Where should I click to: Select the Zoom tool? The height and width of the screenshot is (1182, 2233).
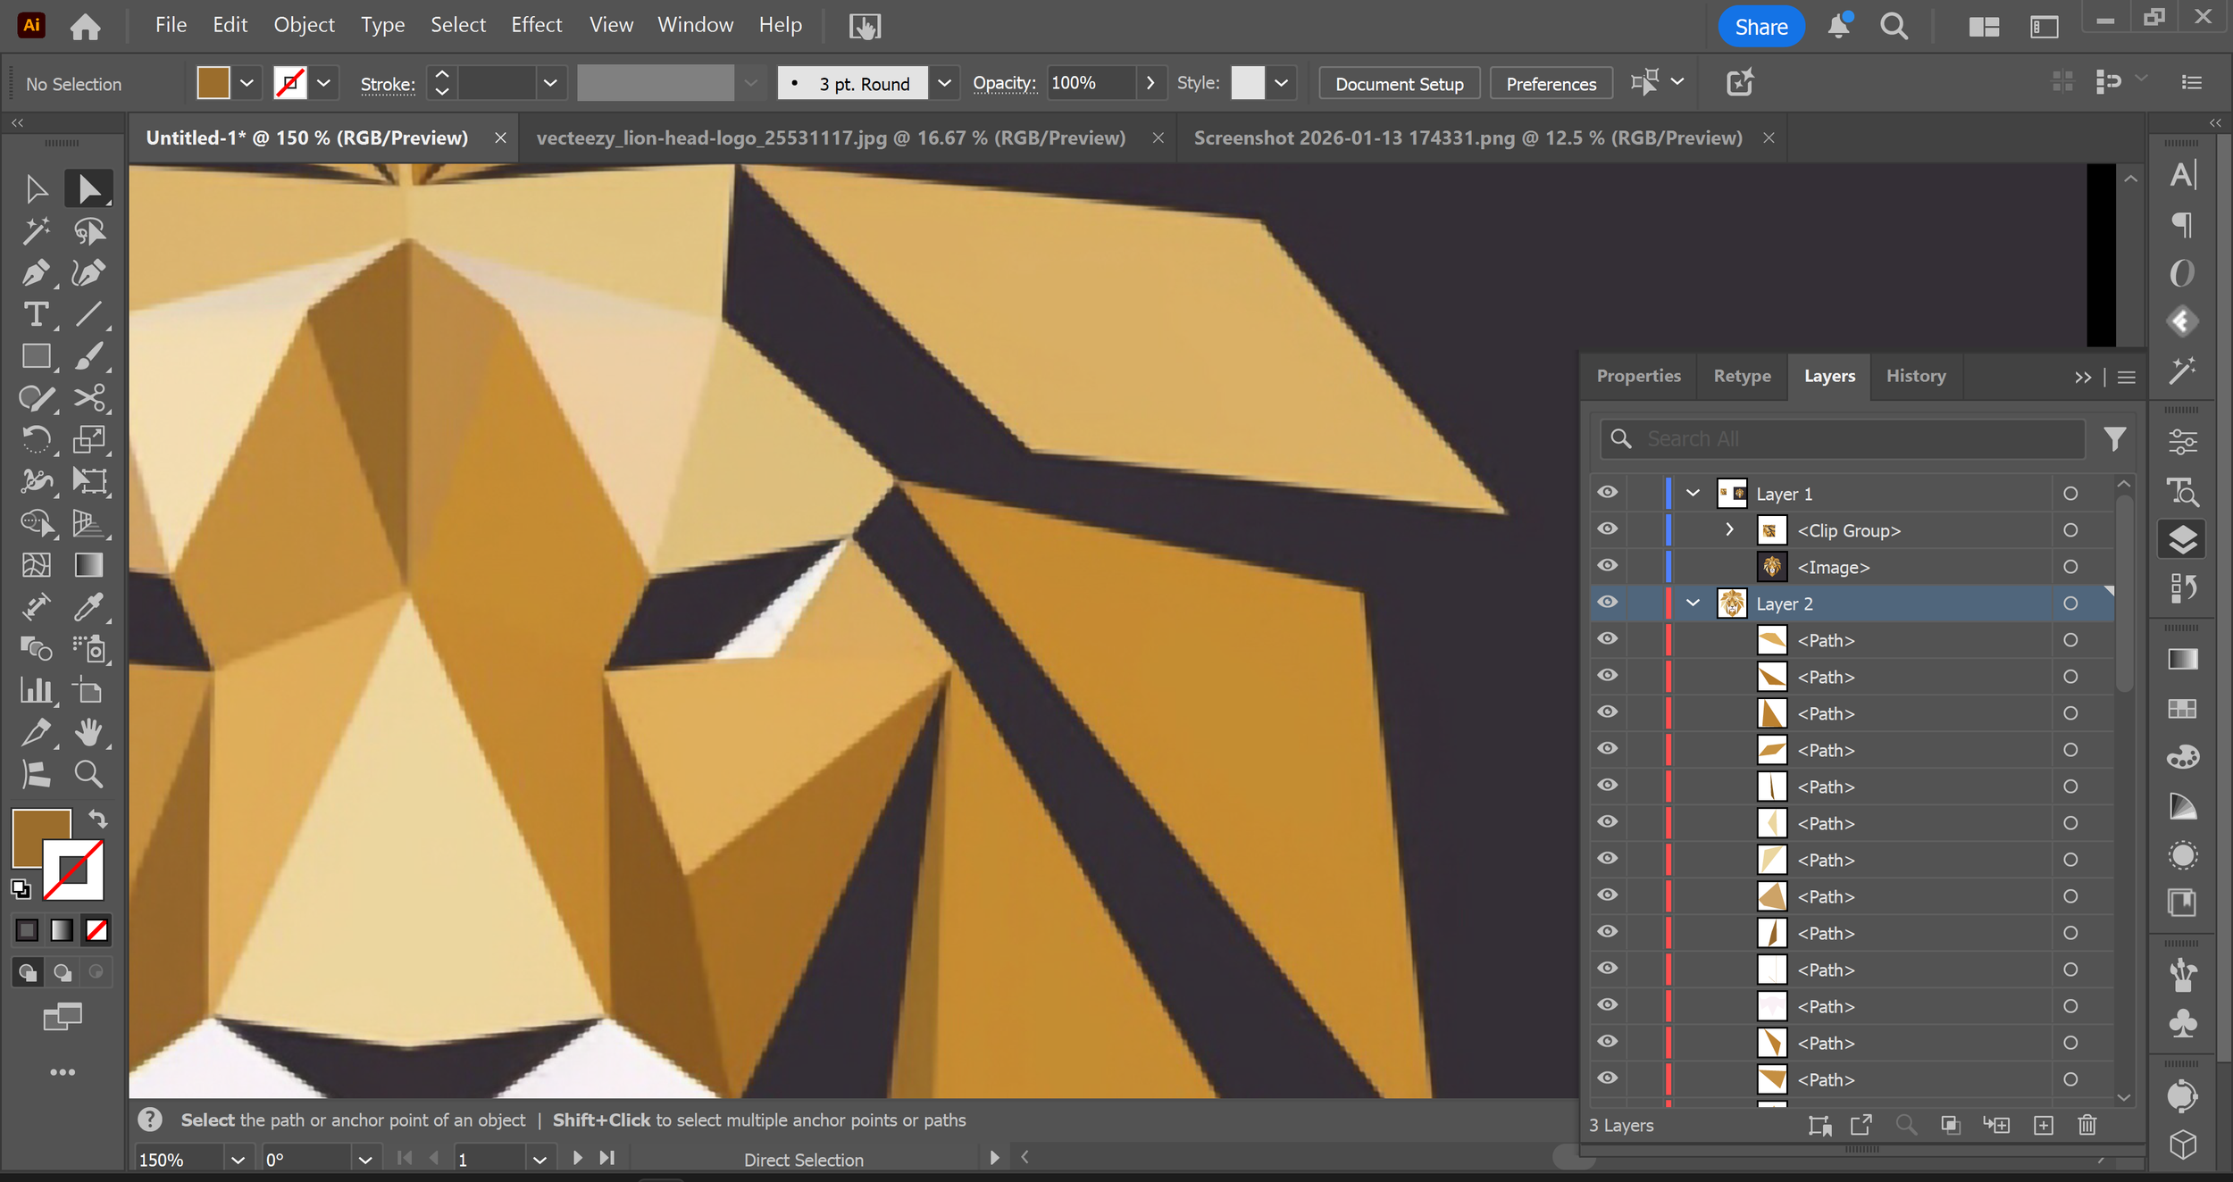tap(88, 773)
